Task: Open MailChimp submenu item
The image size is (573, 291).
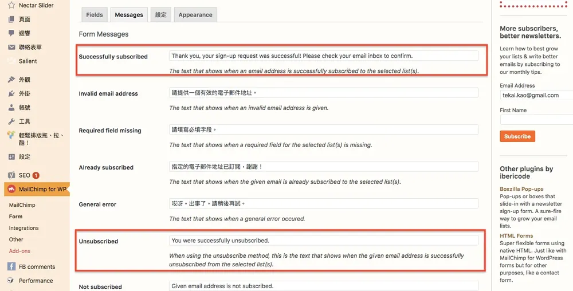Action: (x=22, y=205)
